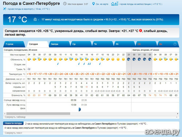The image size is (182, 137).
Task: Open Архив погоды в аэропорту link
Action: (x=29, y=9)
